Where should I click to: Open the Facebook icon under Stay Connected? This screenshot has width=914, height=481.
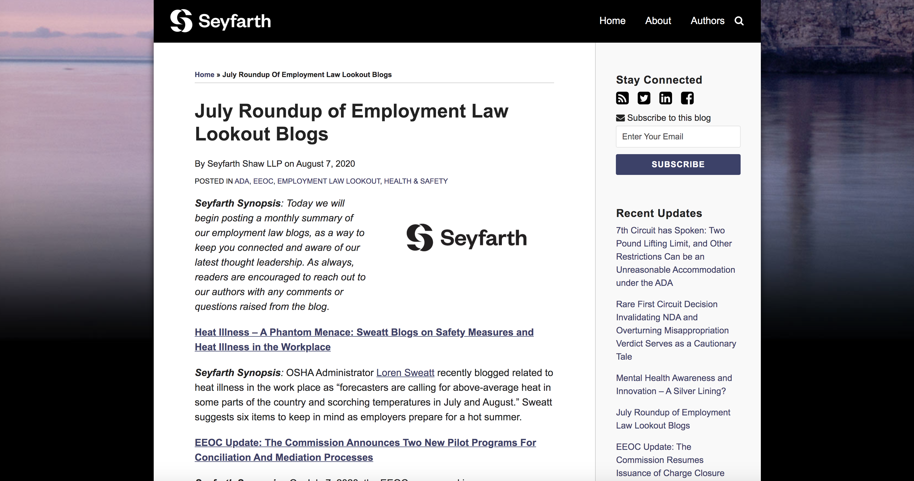687,98
